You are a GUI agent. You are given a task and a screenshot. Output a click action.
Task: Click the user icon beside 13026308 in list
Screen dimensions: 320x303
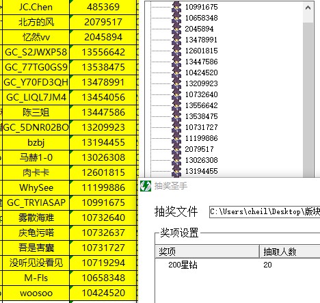pos(176,160)
